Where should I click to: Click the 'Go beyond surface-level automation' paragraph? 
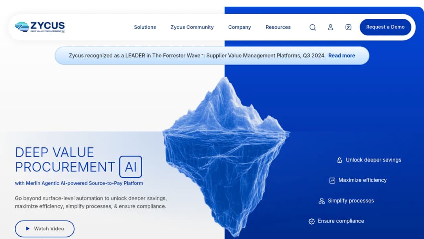click(x=91, y=202)
